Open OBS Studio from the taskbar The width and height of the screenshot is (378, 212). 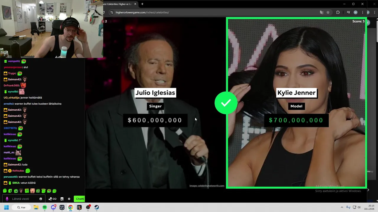tap(88, 207)
